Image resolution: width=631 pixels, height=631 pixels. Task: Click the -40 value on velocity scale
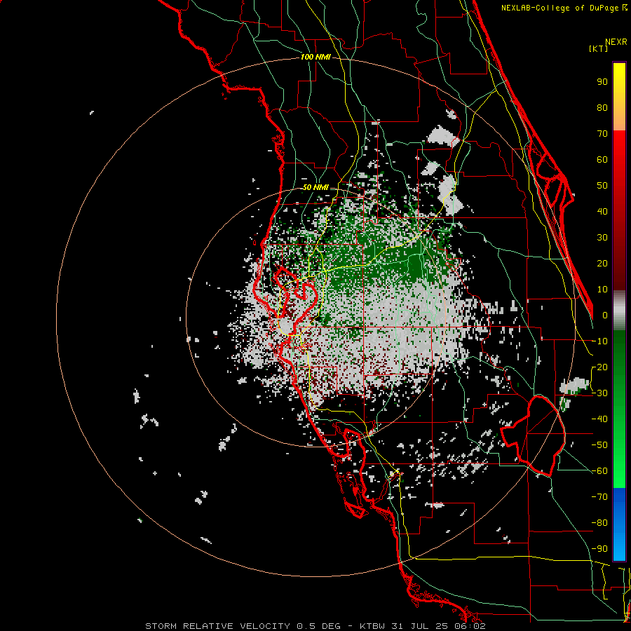coord(599,419)
